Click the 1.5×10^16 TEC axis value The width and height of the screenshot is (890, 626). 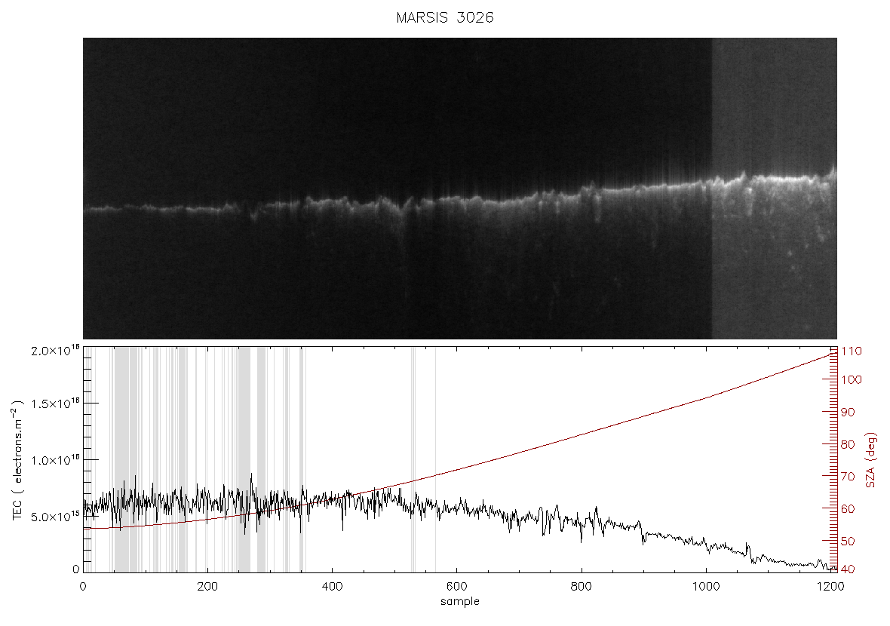click(x=56, y=404)
